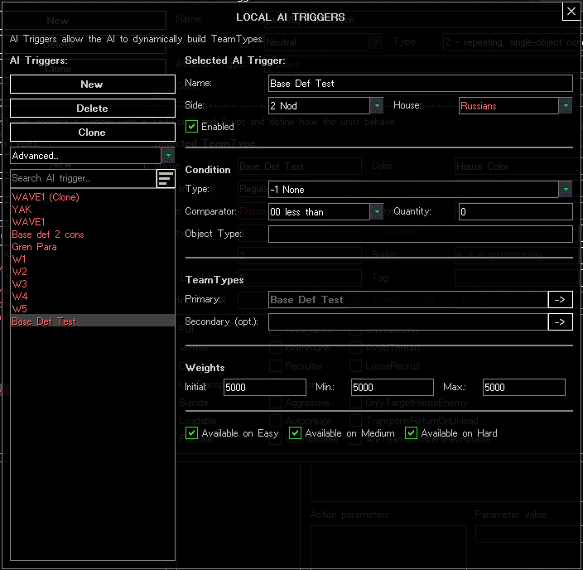
Task: Toggle the Enabled checkbox
Action: pyautogui.click(x=191, y=127)
